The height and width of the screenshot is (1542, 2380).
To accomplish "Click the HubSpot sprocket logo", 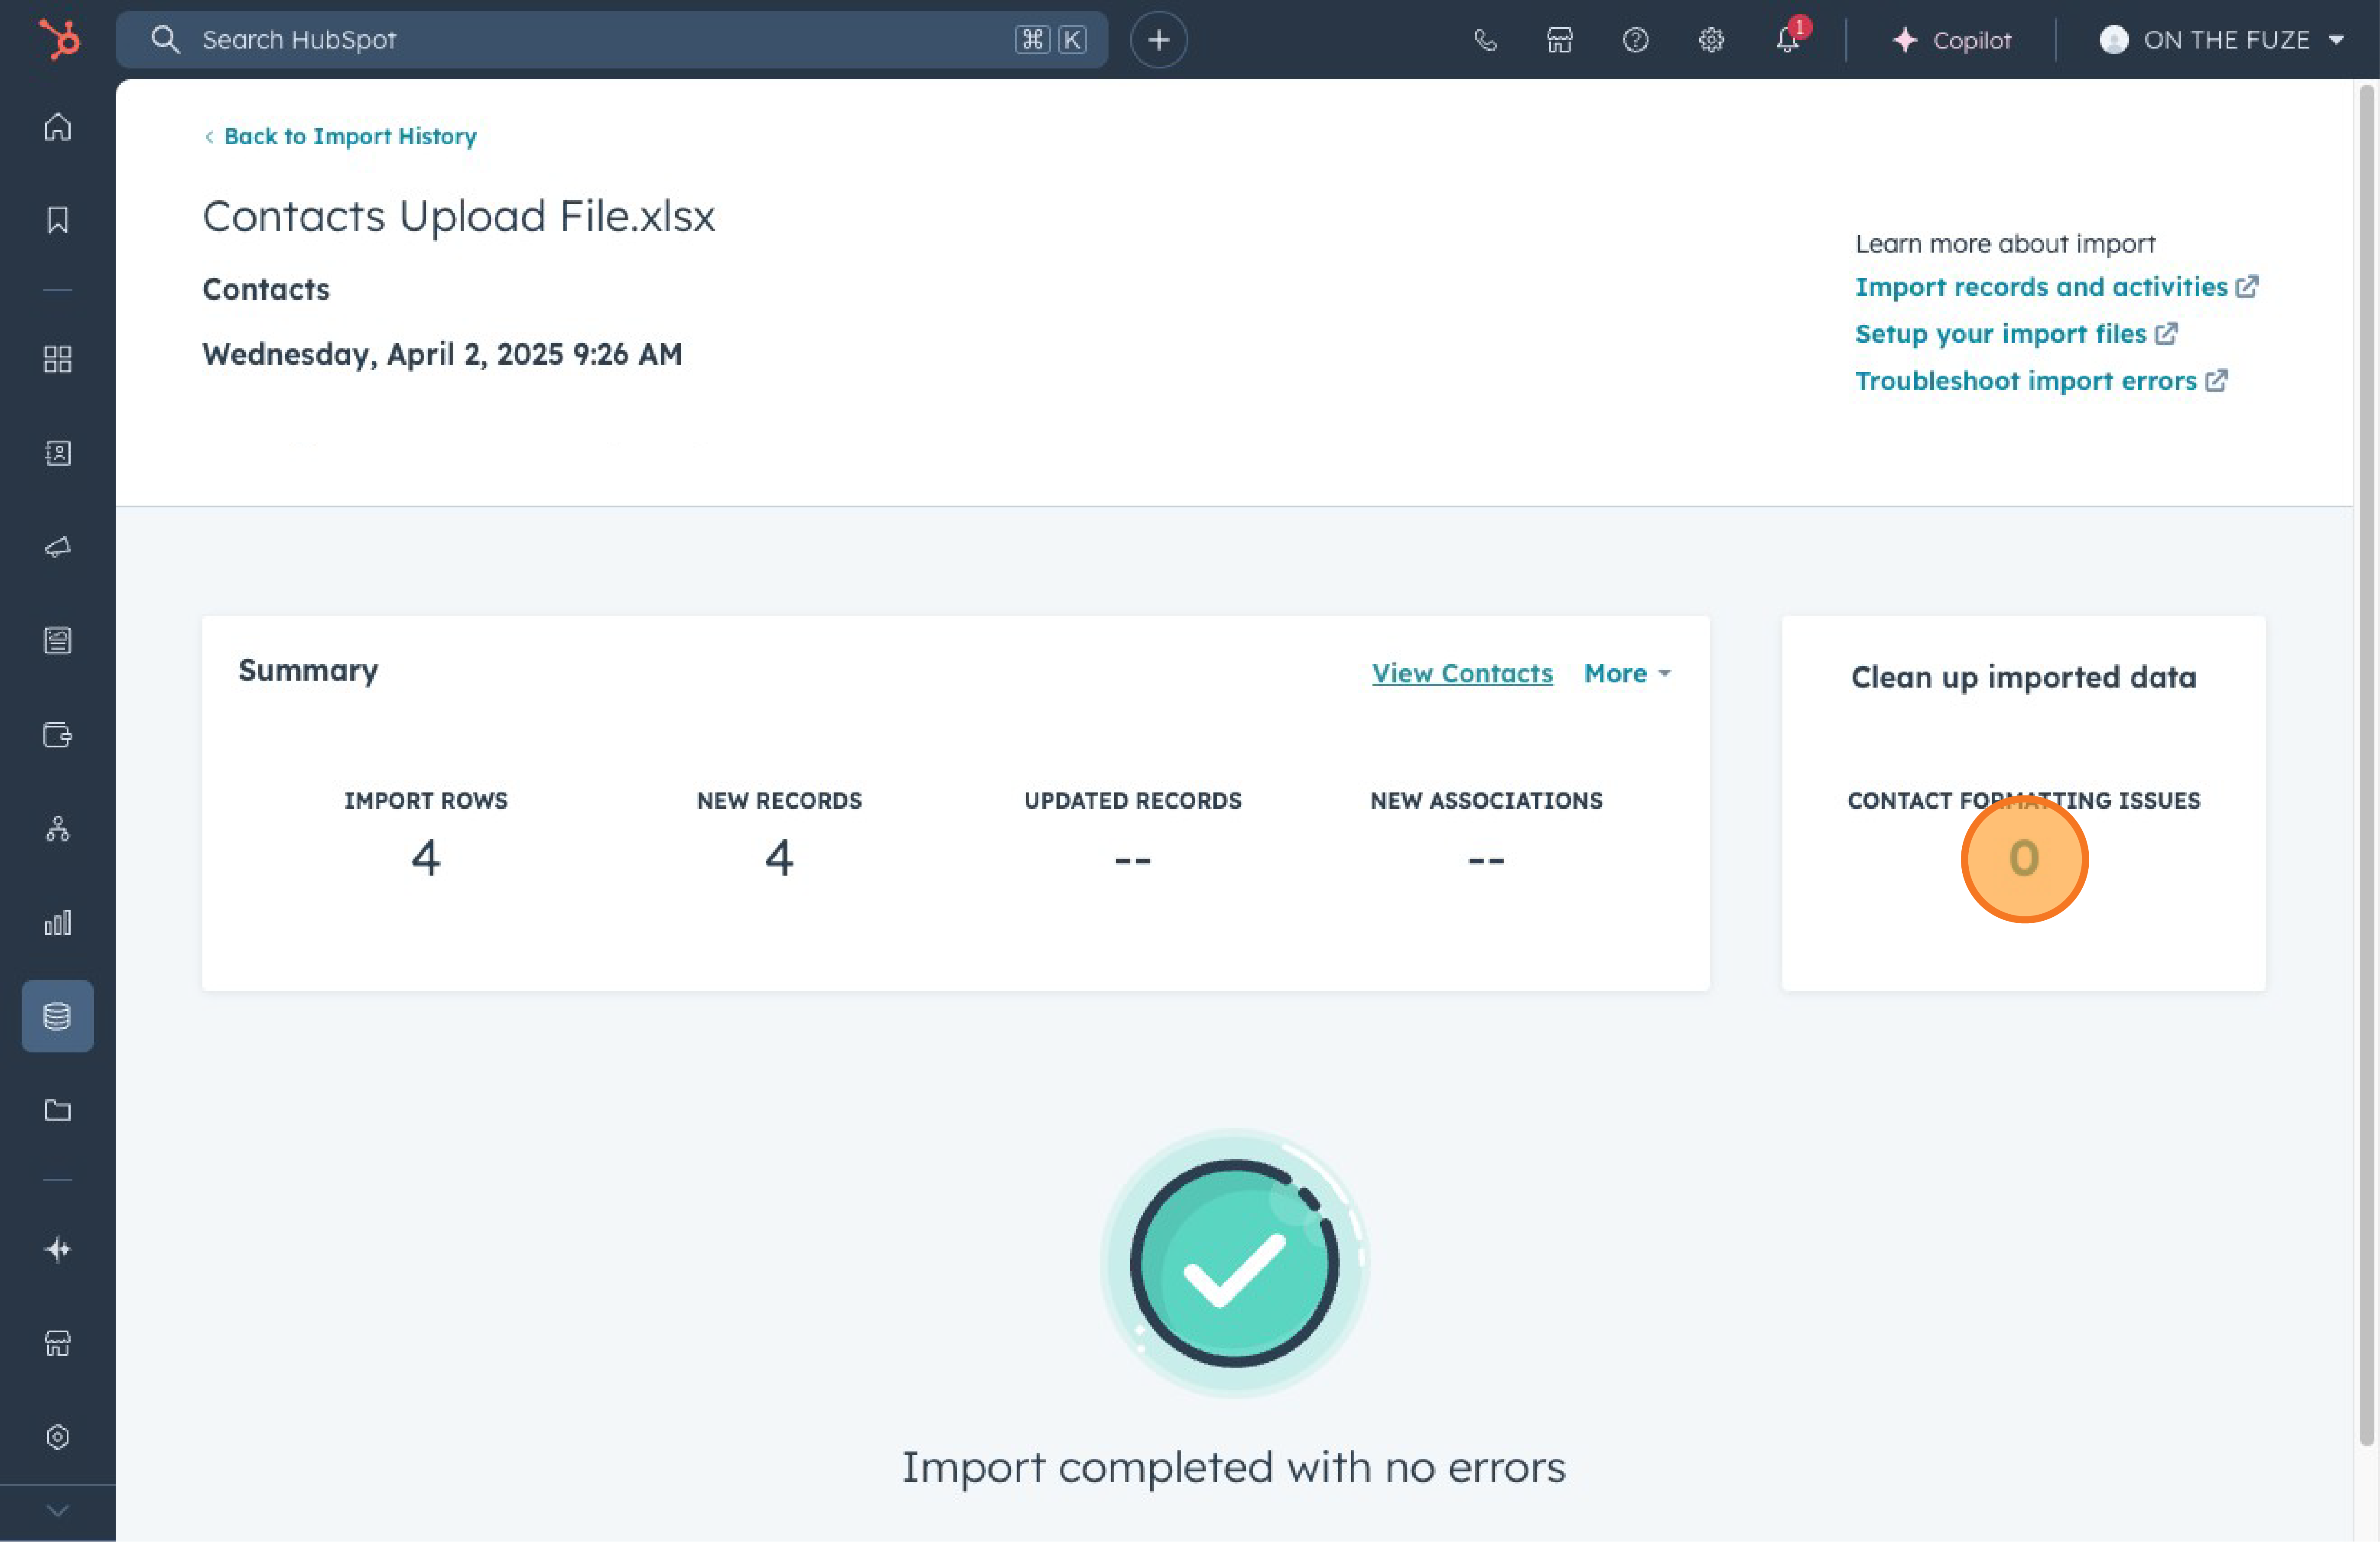I will click(59, 40).
